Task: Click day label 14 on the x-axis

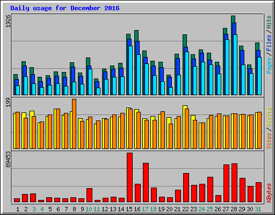Action: click(121, 209)
